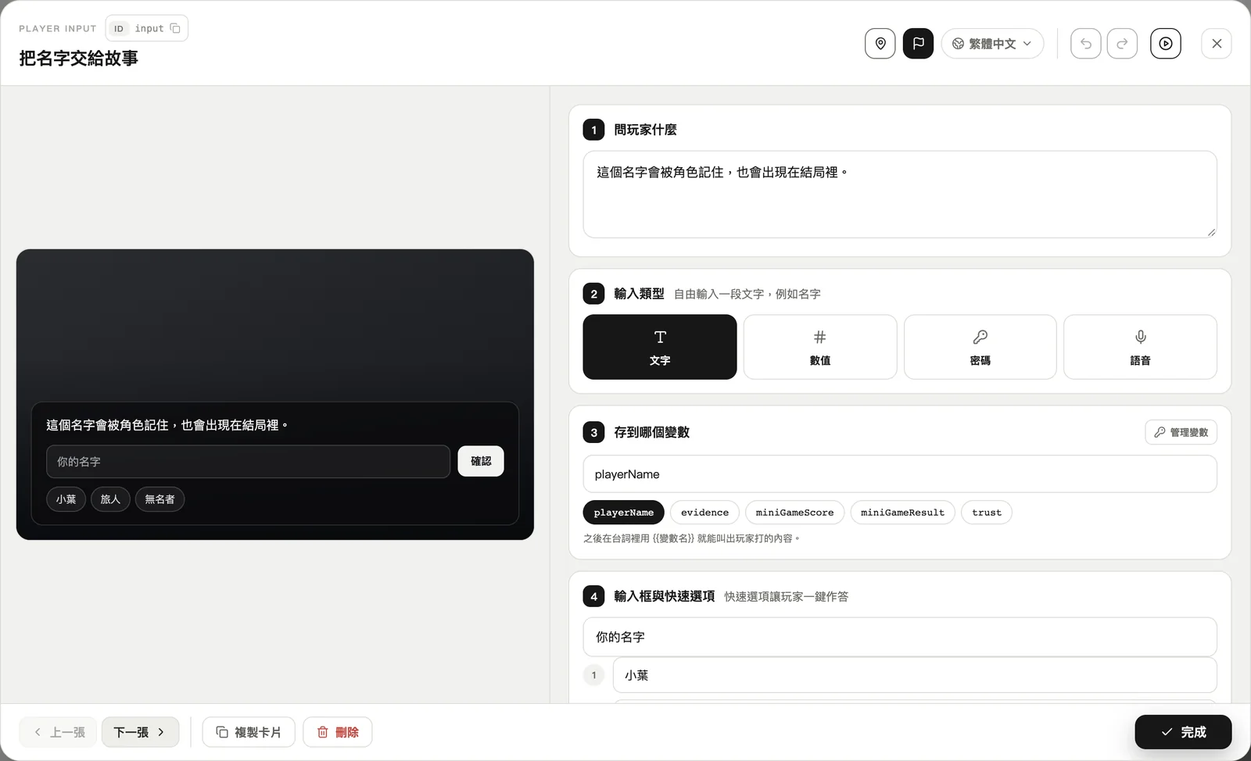Toggle the flag icon button
The width and height of the screenshot is (1251, 761).
[918, 44]
